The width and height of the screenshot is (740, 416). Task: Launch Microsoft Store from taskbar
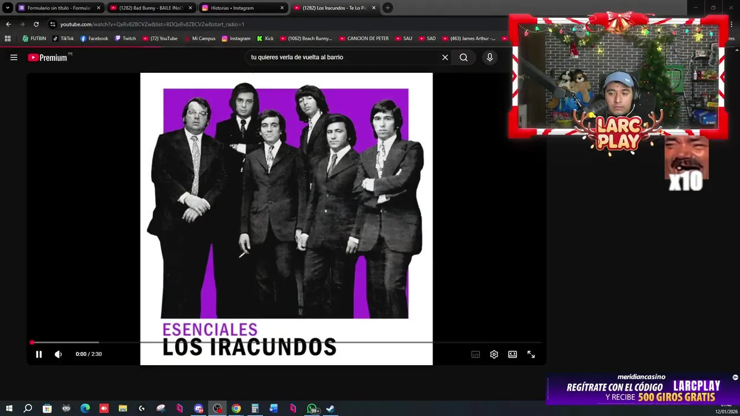pyautogui.click(x=47, y=408)
